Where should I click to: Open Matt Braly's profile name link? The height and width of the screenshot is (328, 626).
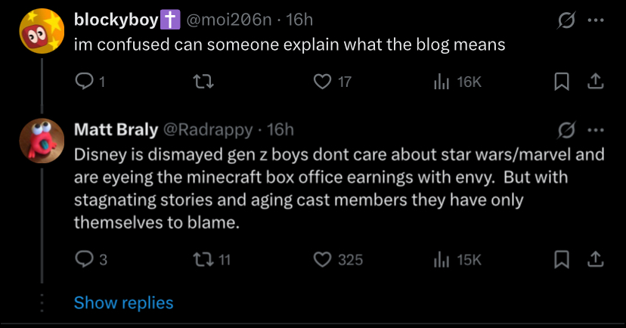116,130
